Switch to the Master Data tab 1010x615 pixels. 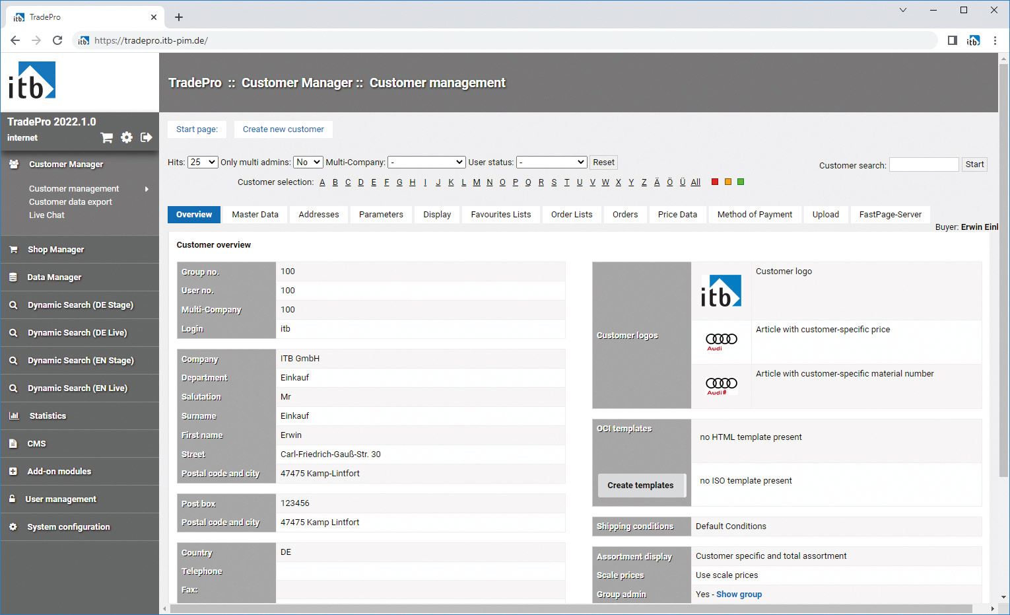click(x=255, y=215)
